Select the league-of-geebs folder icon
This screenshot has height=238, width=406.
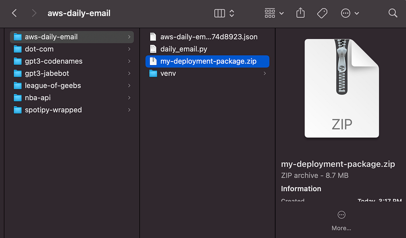17,86
